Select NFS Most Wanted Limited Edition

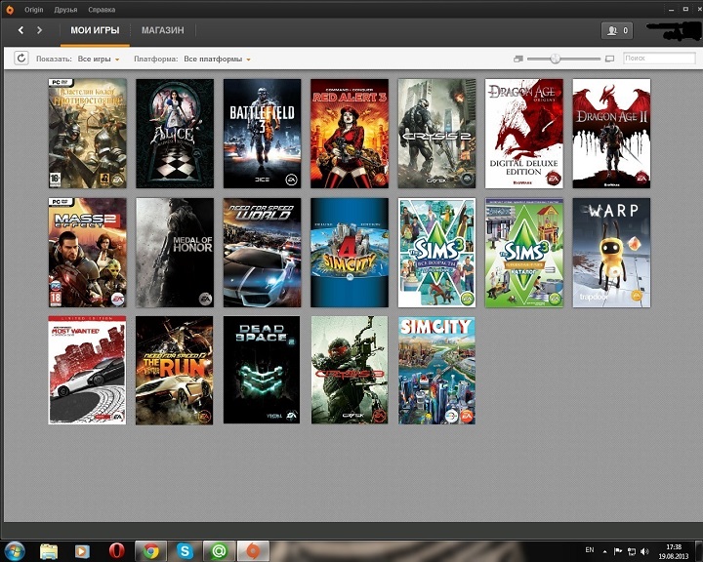coord(88,370)
